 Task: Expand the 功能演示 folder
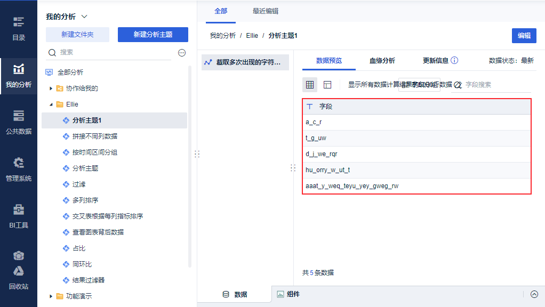click(x=51, y=296)
